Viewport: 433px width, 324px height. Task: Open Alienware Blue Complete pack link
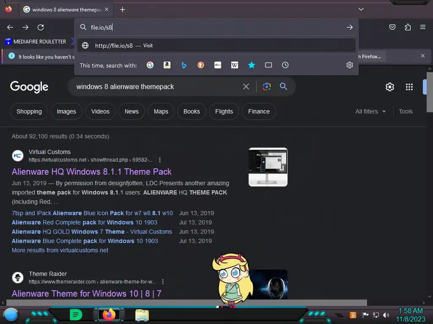(85, 241)
